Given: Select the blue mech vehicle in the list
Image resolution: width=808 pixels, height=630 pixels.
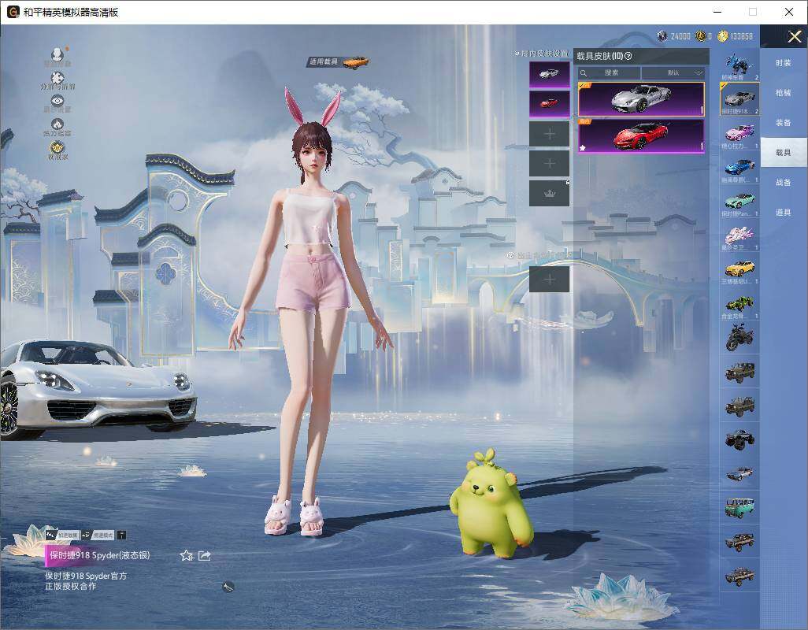Looking at the screenshot, I should click(740, 65).
